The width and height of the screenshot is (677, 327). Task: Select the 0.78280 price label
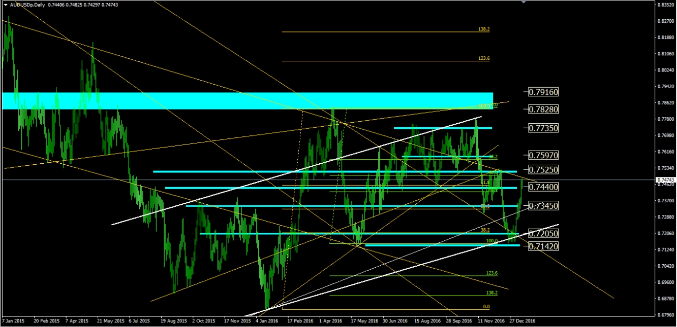tap(543, 109)
